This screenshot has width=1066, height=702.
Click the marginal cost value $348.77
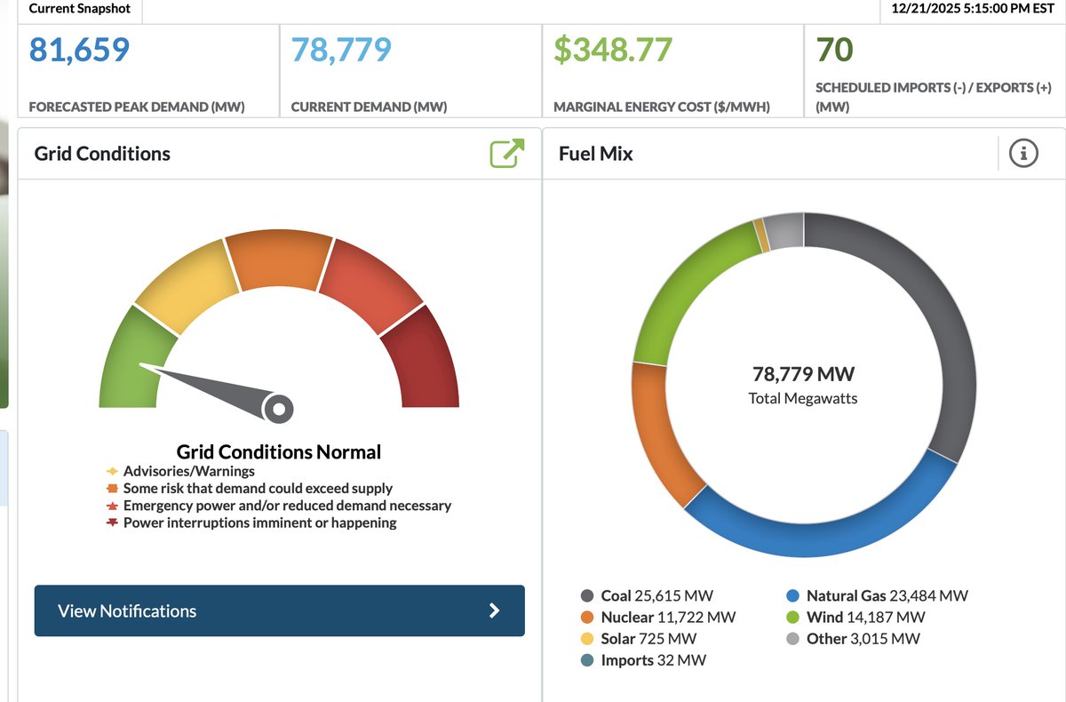click(613, 49)
